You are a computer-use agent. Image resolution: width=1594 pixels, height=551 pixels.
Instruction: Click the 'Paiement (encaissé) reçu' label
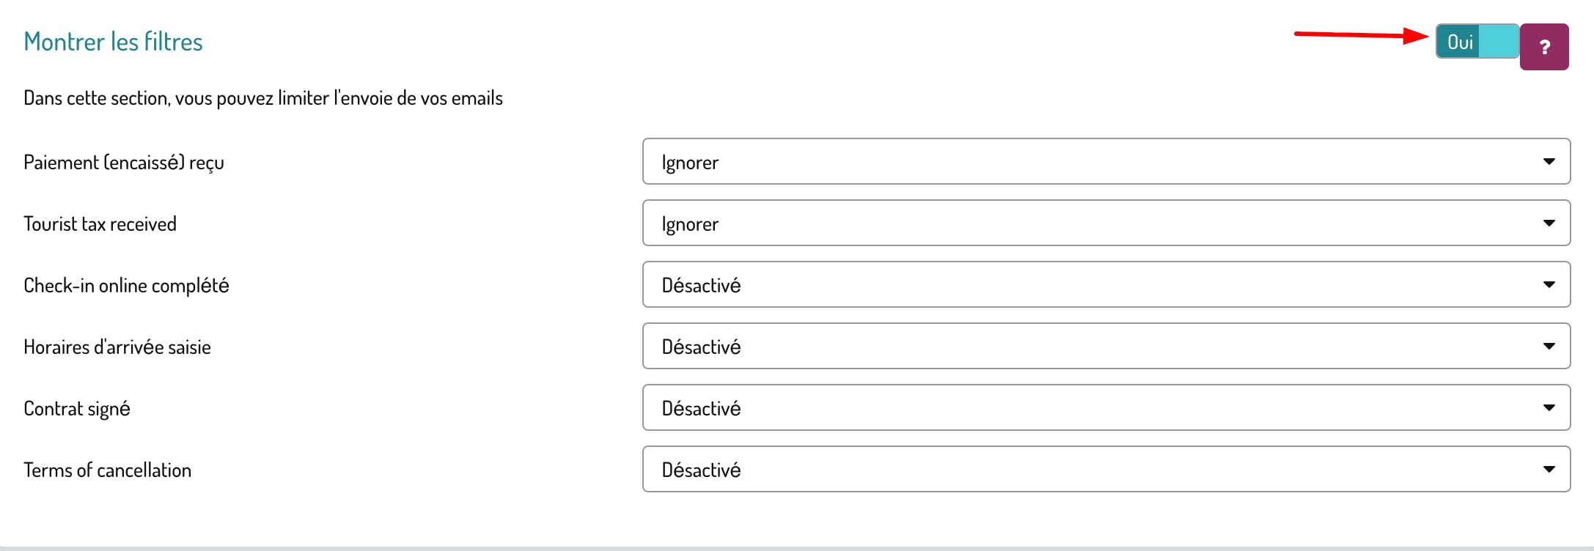[124, 163]
